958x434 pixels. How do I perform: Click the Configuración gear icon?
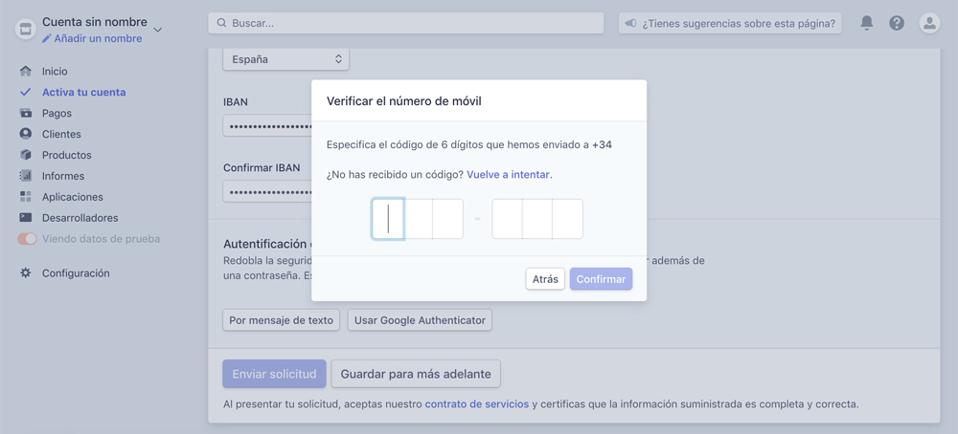coord(26,273)
